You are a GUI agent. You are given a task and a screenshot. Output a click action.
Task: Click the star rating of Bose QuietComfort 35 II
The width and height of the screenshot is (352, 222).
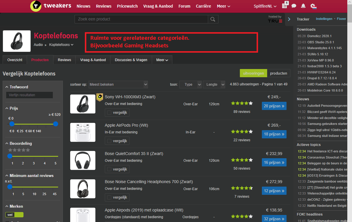[242, 160]
